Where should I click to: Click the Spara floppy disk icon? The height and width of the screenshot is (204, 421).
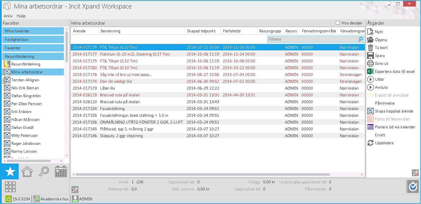(370, 56)
